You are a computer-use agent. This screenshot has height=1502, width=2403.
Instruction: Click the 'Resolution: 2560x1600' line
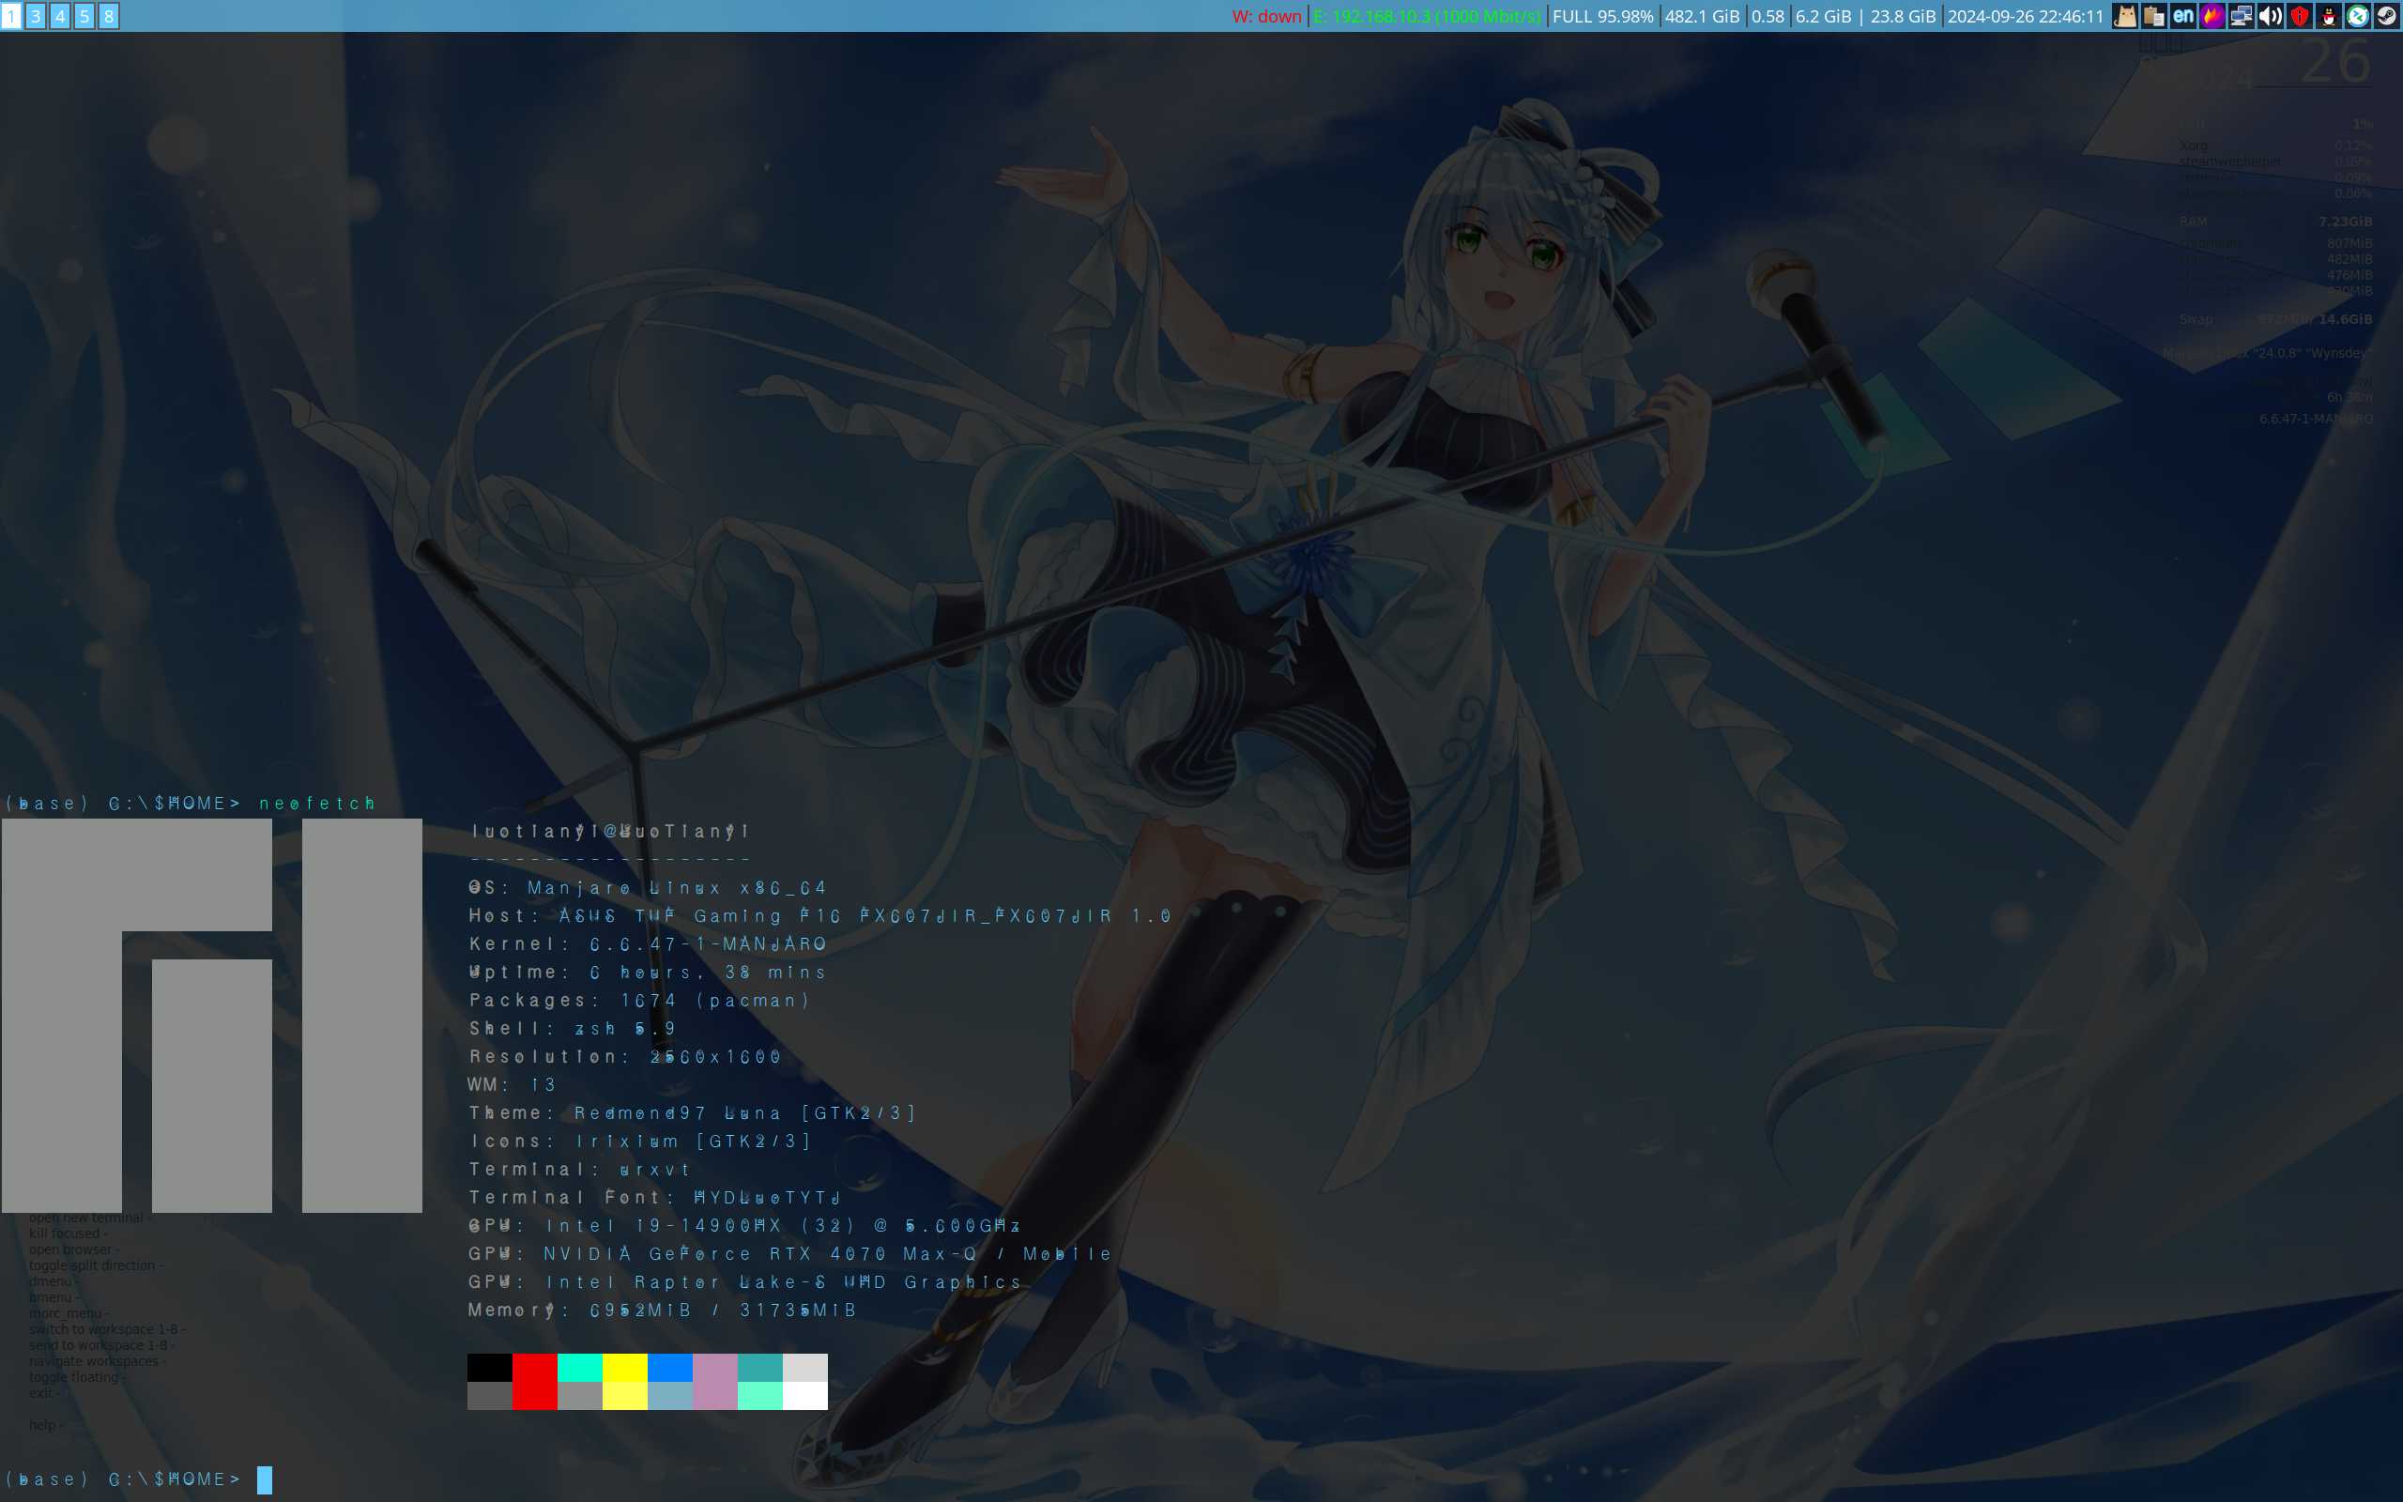(625, 1056)
